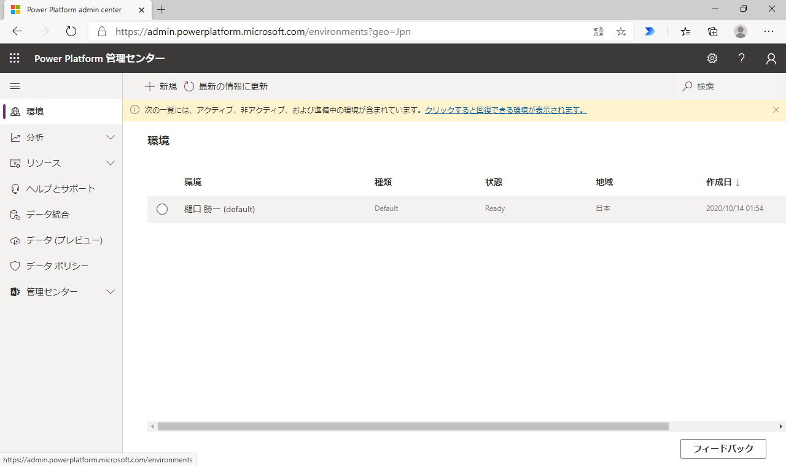The width and height of the screenshot is (786, 466).
Task: Click the browser back arrow
Action: pos(17,31)
